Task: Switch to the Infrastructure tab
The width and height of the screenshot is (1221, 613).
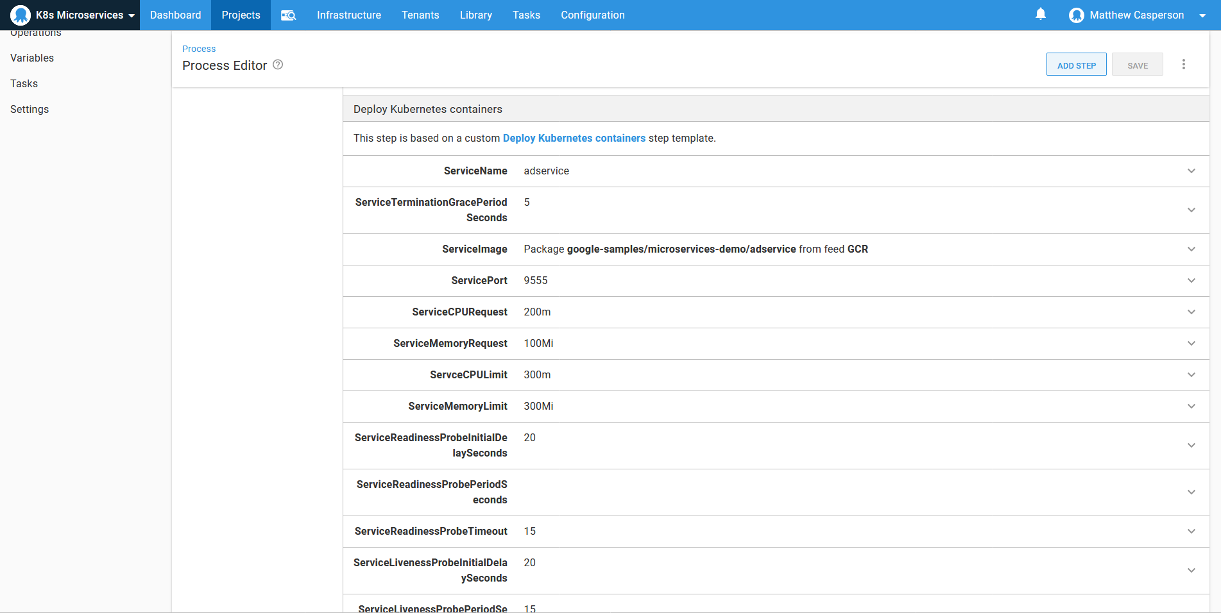Action: pos(348,15)
